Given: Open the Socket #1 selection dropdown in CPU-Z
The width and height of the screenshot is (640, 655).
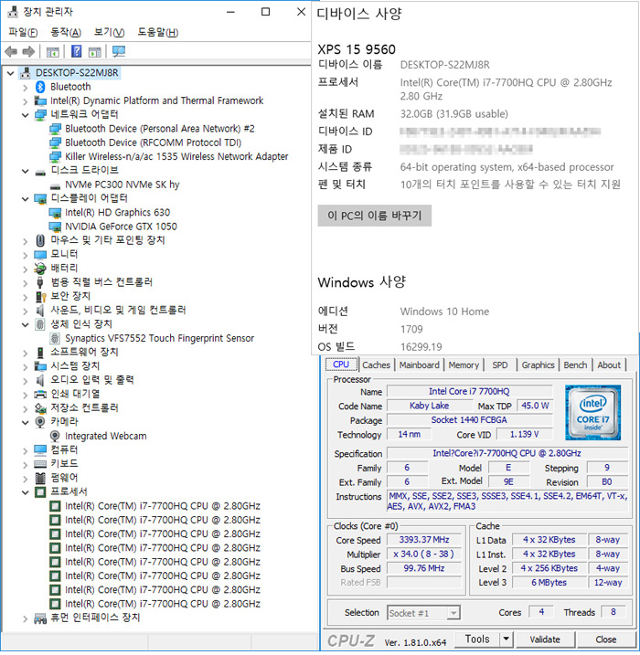Looking at the screenshot, I should click(x=453, y=613).
